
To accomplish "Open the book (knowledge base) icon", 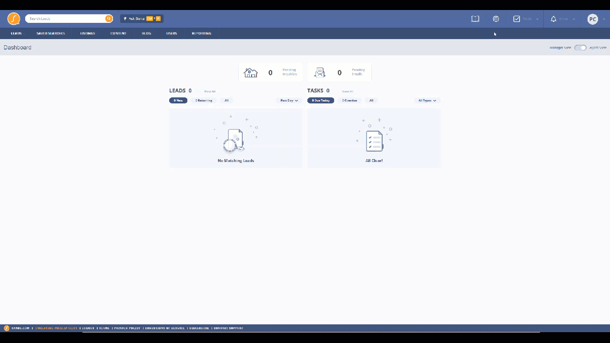I will [475, 19].
